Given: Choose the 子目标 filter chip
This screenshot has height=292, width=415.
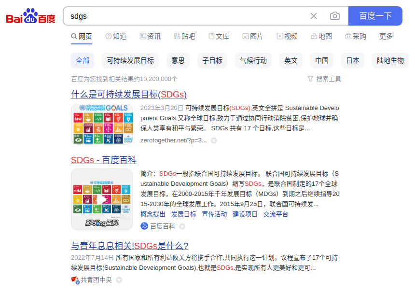Looking at the screenshot, I should pyautogui.click(x=212, y=60).
